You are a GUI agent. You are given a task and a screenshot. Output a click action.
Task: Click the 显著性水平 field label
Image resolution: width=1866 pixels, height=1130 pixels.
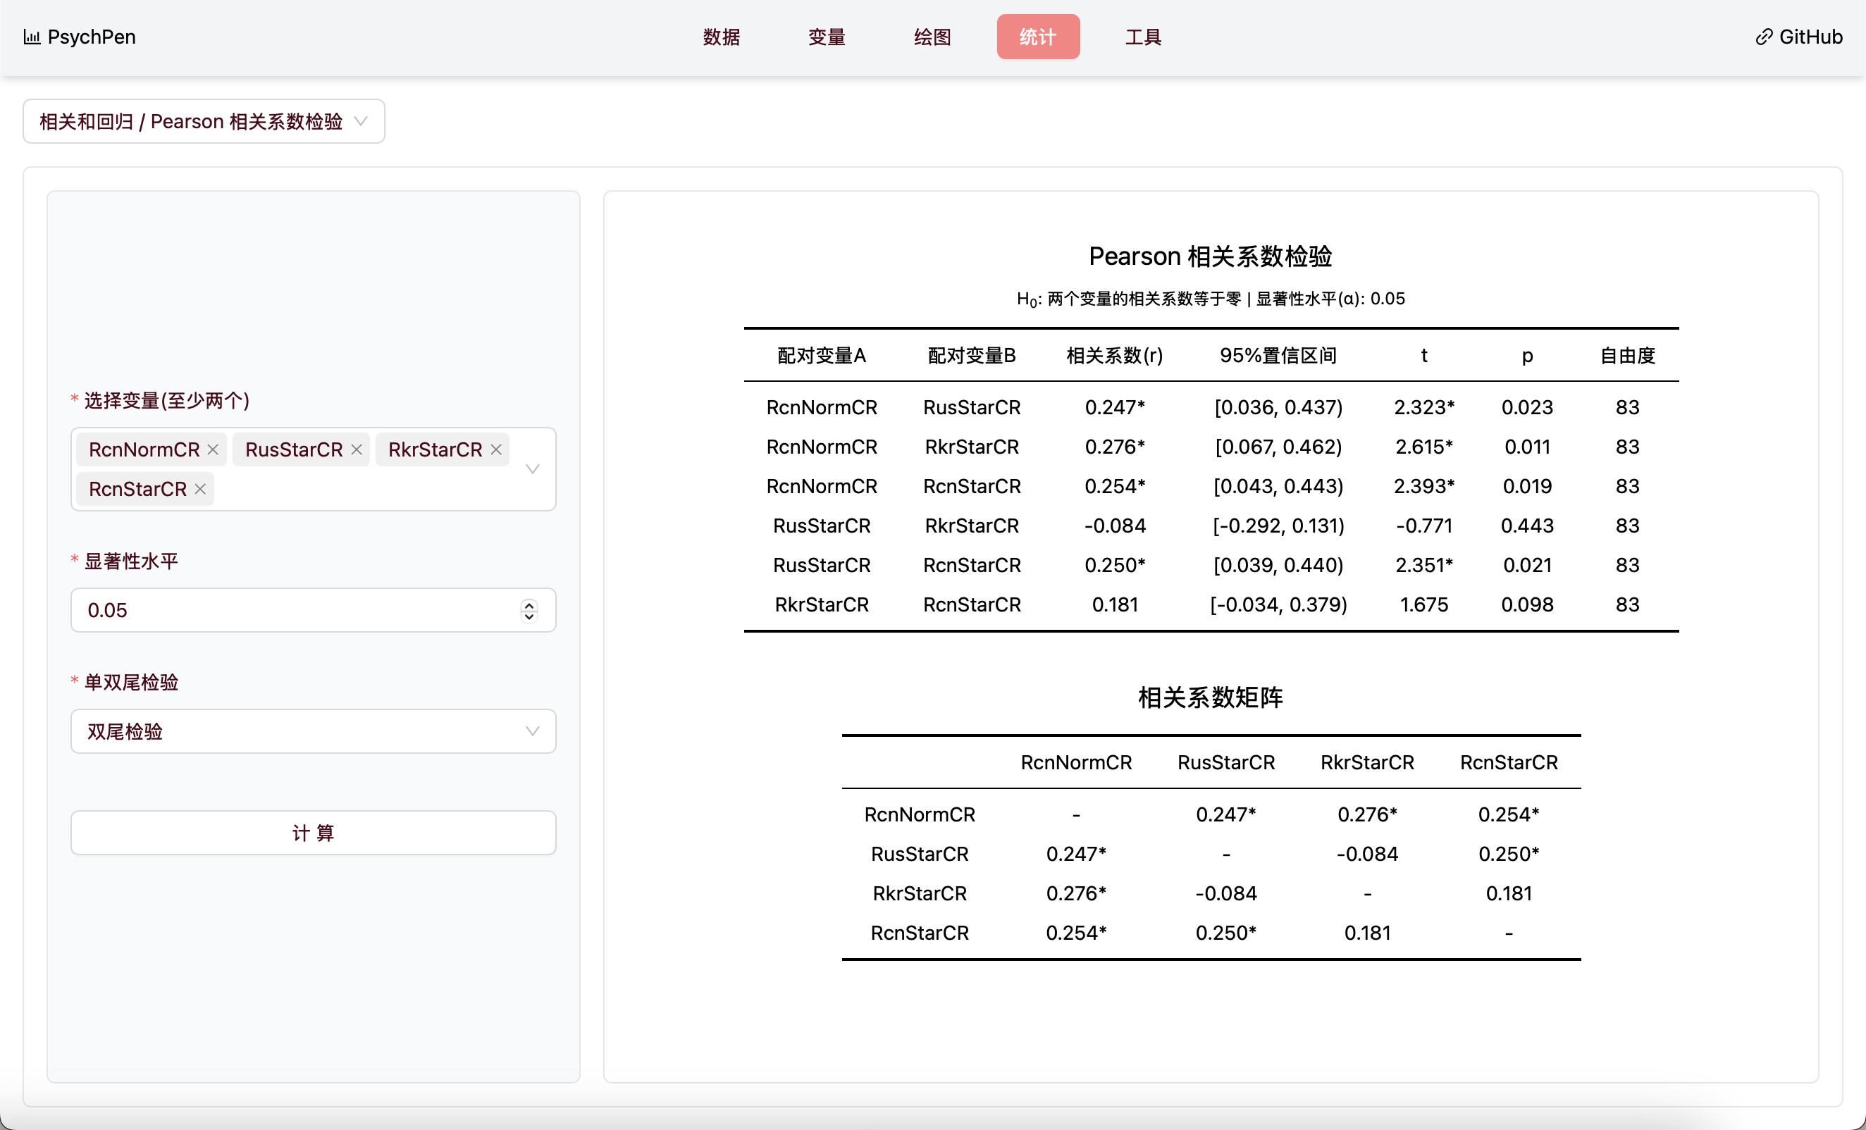point(131,561)
